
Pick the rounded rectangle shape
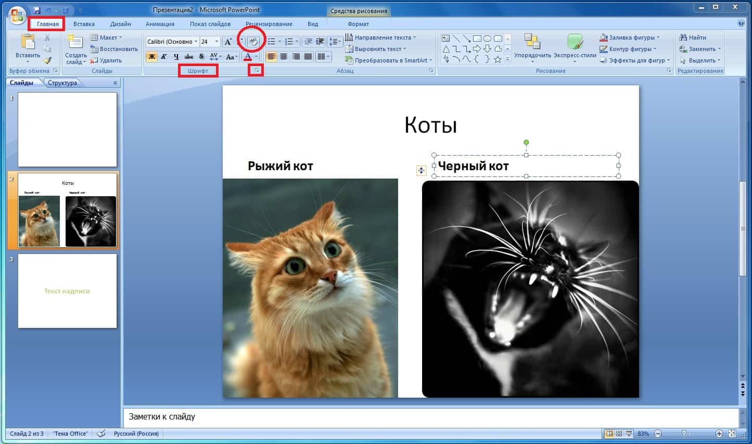(498, 38)
